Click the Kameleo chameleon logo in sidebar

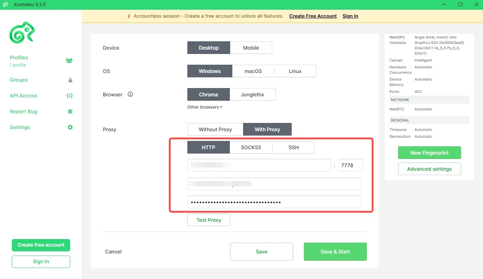(x=22, y=32)
